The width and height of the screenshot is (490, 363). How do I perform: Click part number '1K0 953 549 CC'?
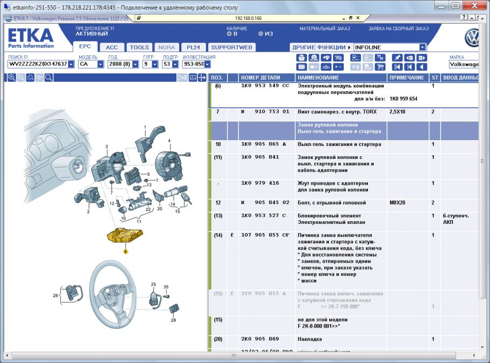[x=265, y=85]
